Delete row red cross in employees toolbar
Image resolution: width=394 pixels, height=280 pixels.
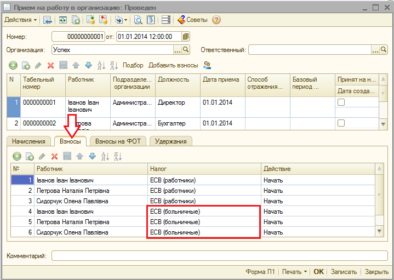coord(50,65)
